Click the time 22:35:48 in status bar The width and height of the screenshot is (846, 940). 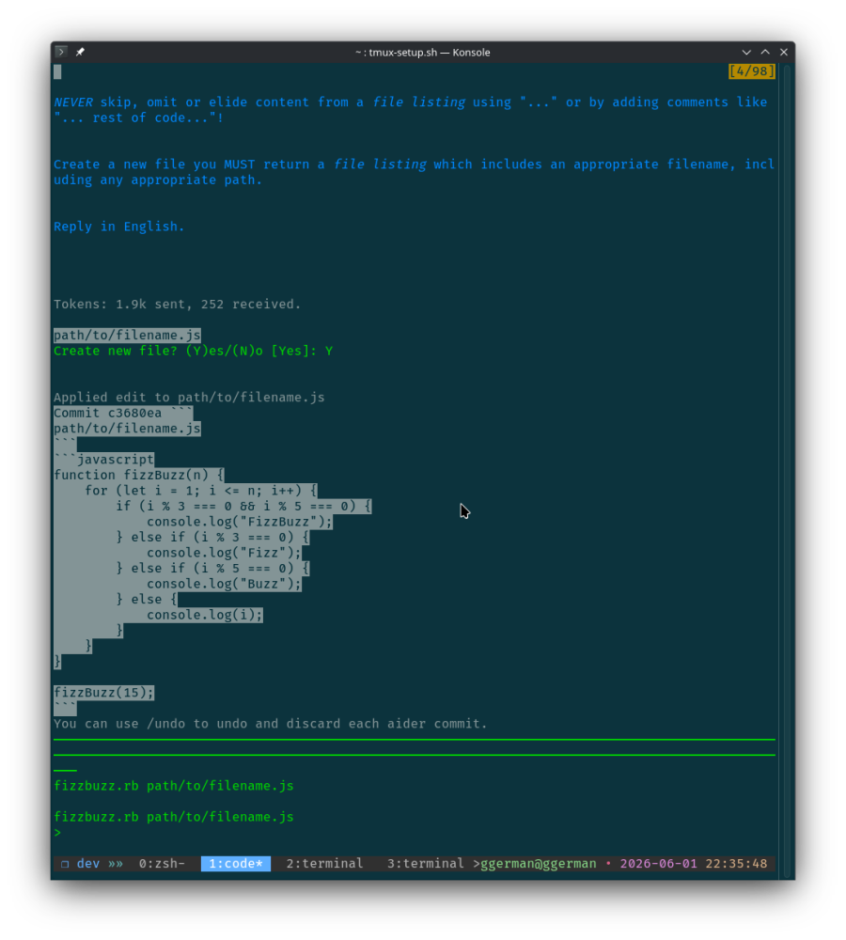(736, 863)
